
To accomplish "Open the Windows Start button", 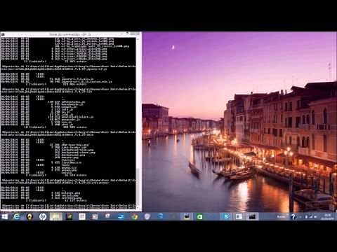I will coord(4,216).
